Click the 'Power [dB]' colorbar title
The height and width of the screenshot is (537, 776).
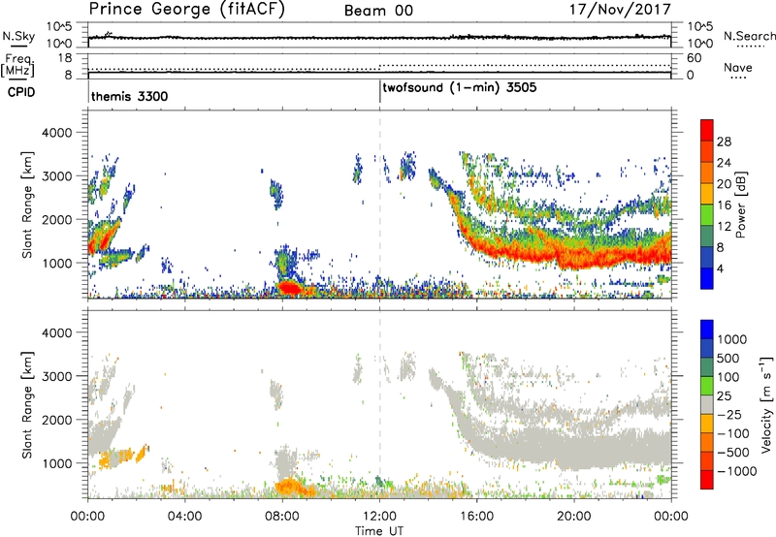pos(741,205)
